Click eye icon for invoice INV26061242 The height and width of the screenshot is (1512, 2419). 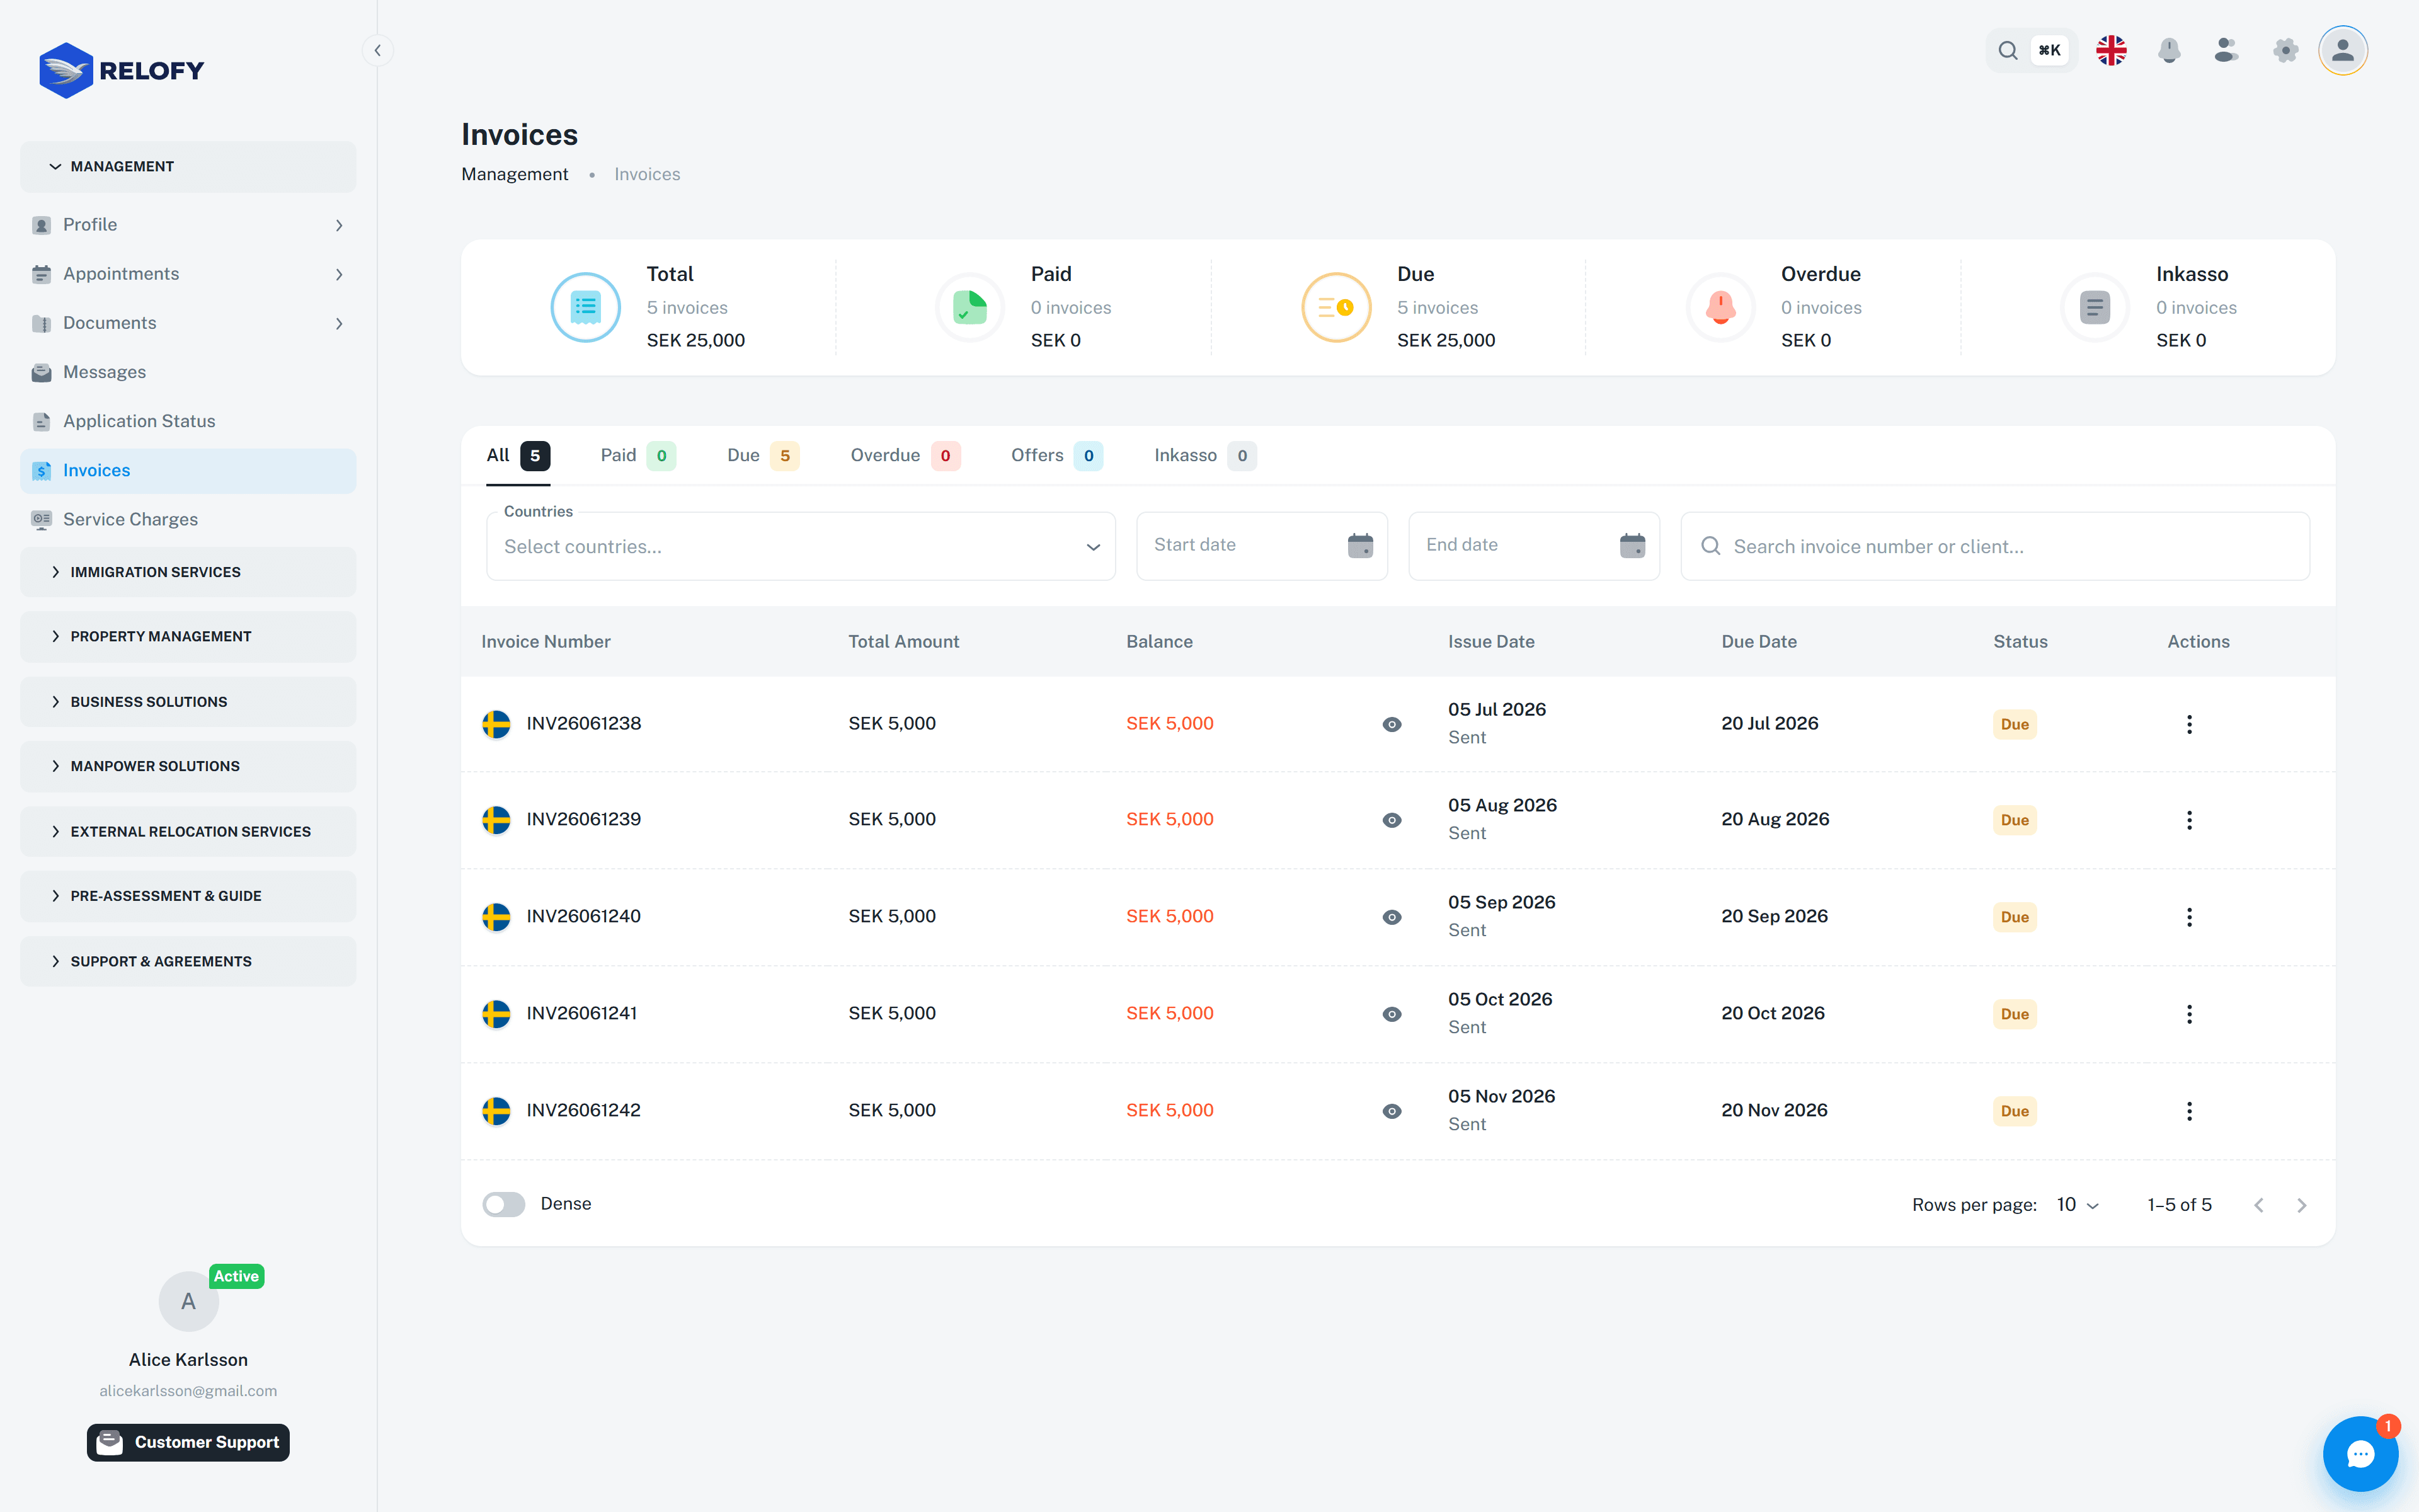tap(1392, 1111)
